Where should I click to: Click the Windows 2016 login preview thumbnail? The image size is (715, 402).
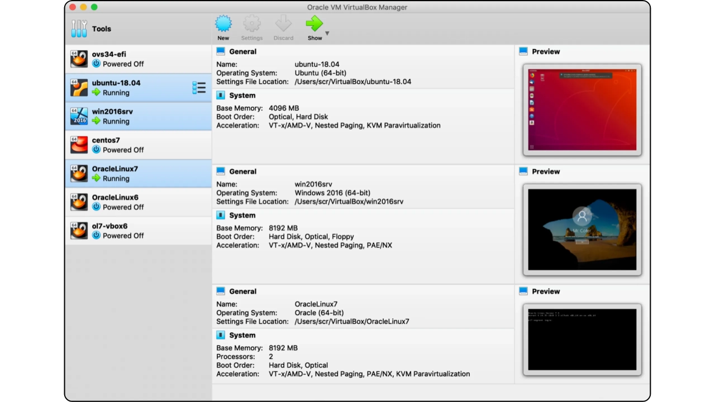[x=582, y=229]
